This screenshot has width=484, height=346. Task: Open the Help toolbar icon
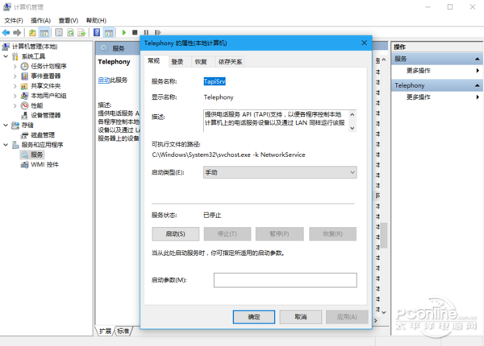click(97, 32)
